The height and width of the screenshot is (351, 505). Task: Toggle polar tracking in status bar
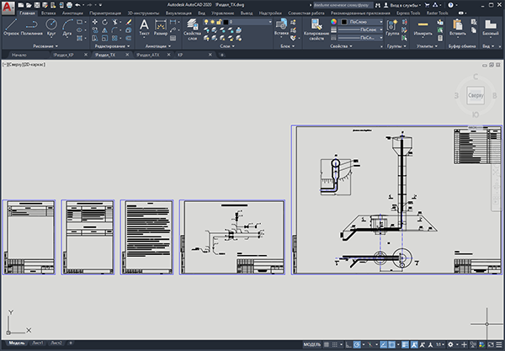[x=357, y=345]
